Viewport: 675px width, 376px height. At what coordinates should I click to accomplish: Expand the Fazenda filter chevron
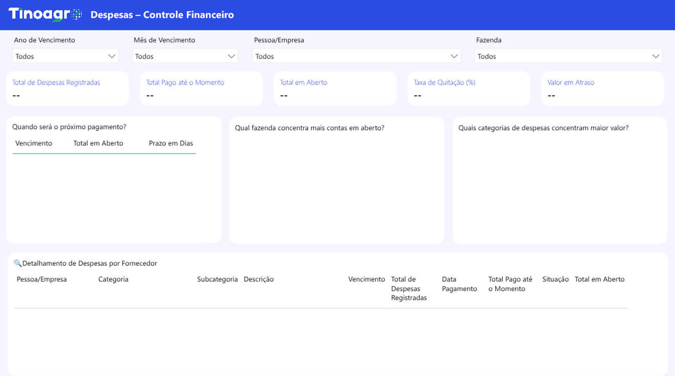656,56
